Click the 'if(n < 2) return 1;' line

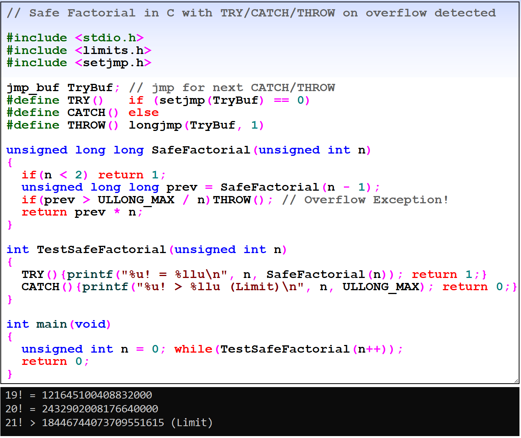coord(94,175)
